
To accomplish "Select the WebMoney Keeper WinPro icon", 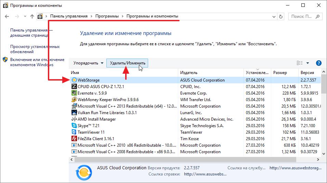I will click(x=74, y=99).
